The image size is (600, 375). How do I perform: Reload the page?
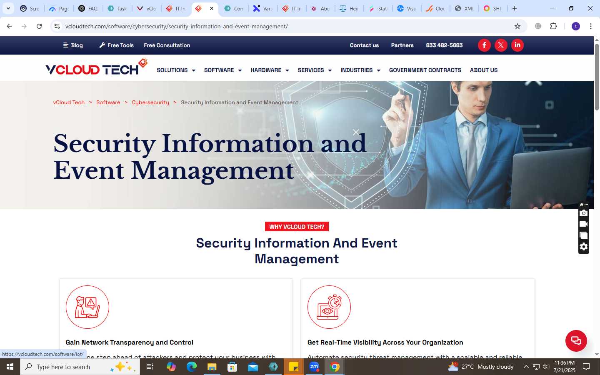pos(39,26)
